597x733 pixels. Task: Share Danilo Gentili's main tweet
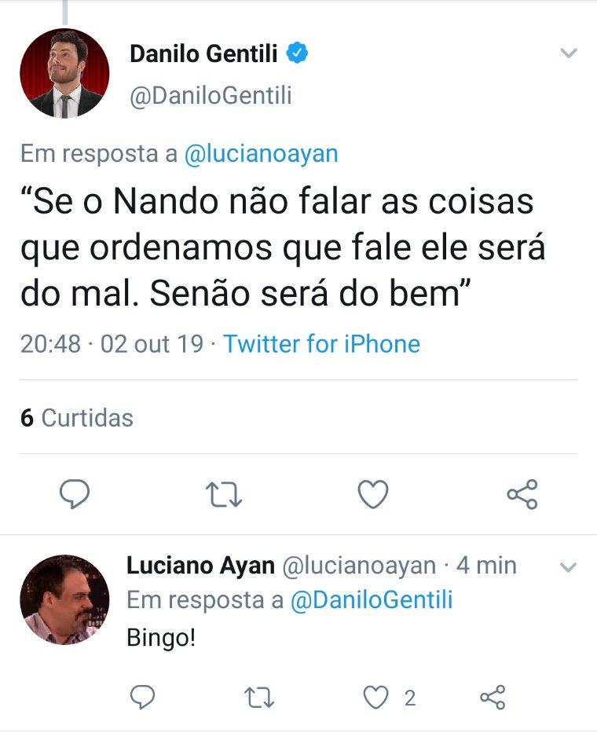522,494
